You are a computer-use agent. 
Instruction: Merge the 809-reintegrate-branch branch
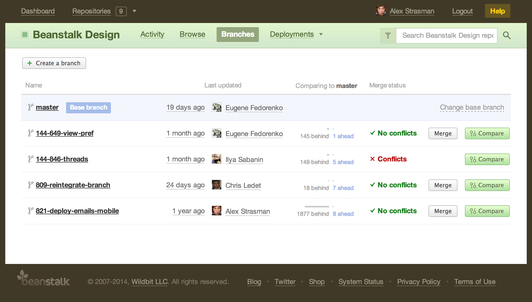click(x=443, y=185)
